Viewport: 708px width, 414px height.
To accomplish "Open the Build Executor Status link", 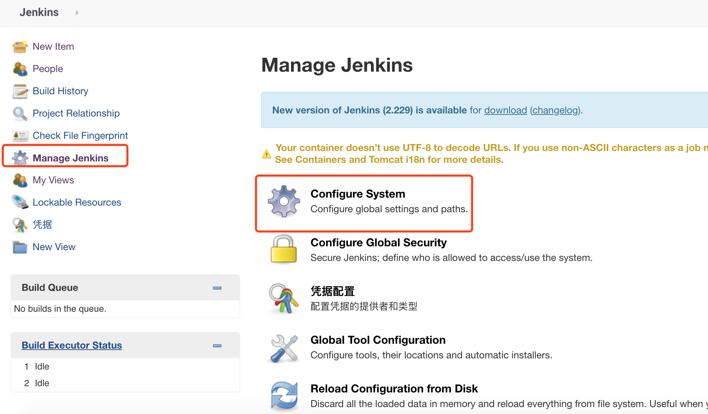I will [x=72, y=345].
